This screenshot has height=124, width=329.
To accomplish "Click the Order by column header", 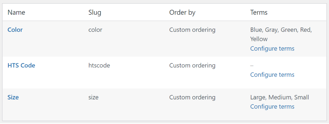I will [182, 12].
